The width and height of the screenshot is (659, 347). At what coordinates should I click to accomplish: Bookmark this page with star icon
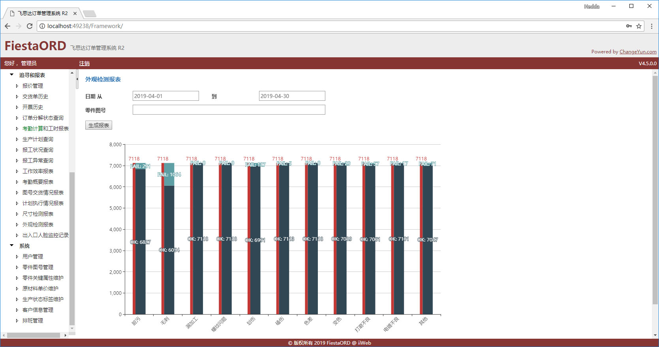639,26
